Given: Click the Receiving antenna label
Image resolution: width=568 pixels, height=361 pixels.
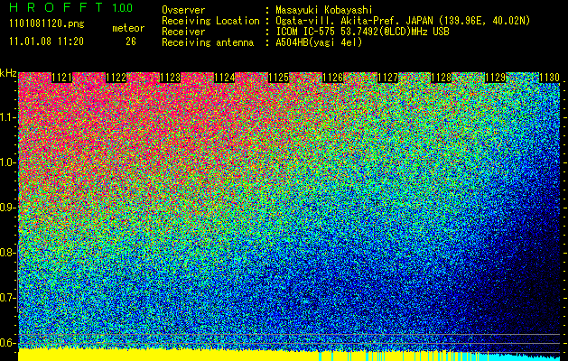Looking at the screenshot, I should (x=208, y=42).
